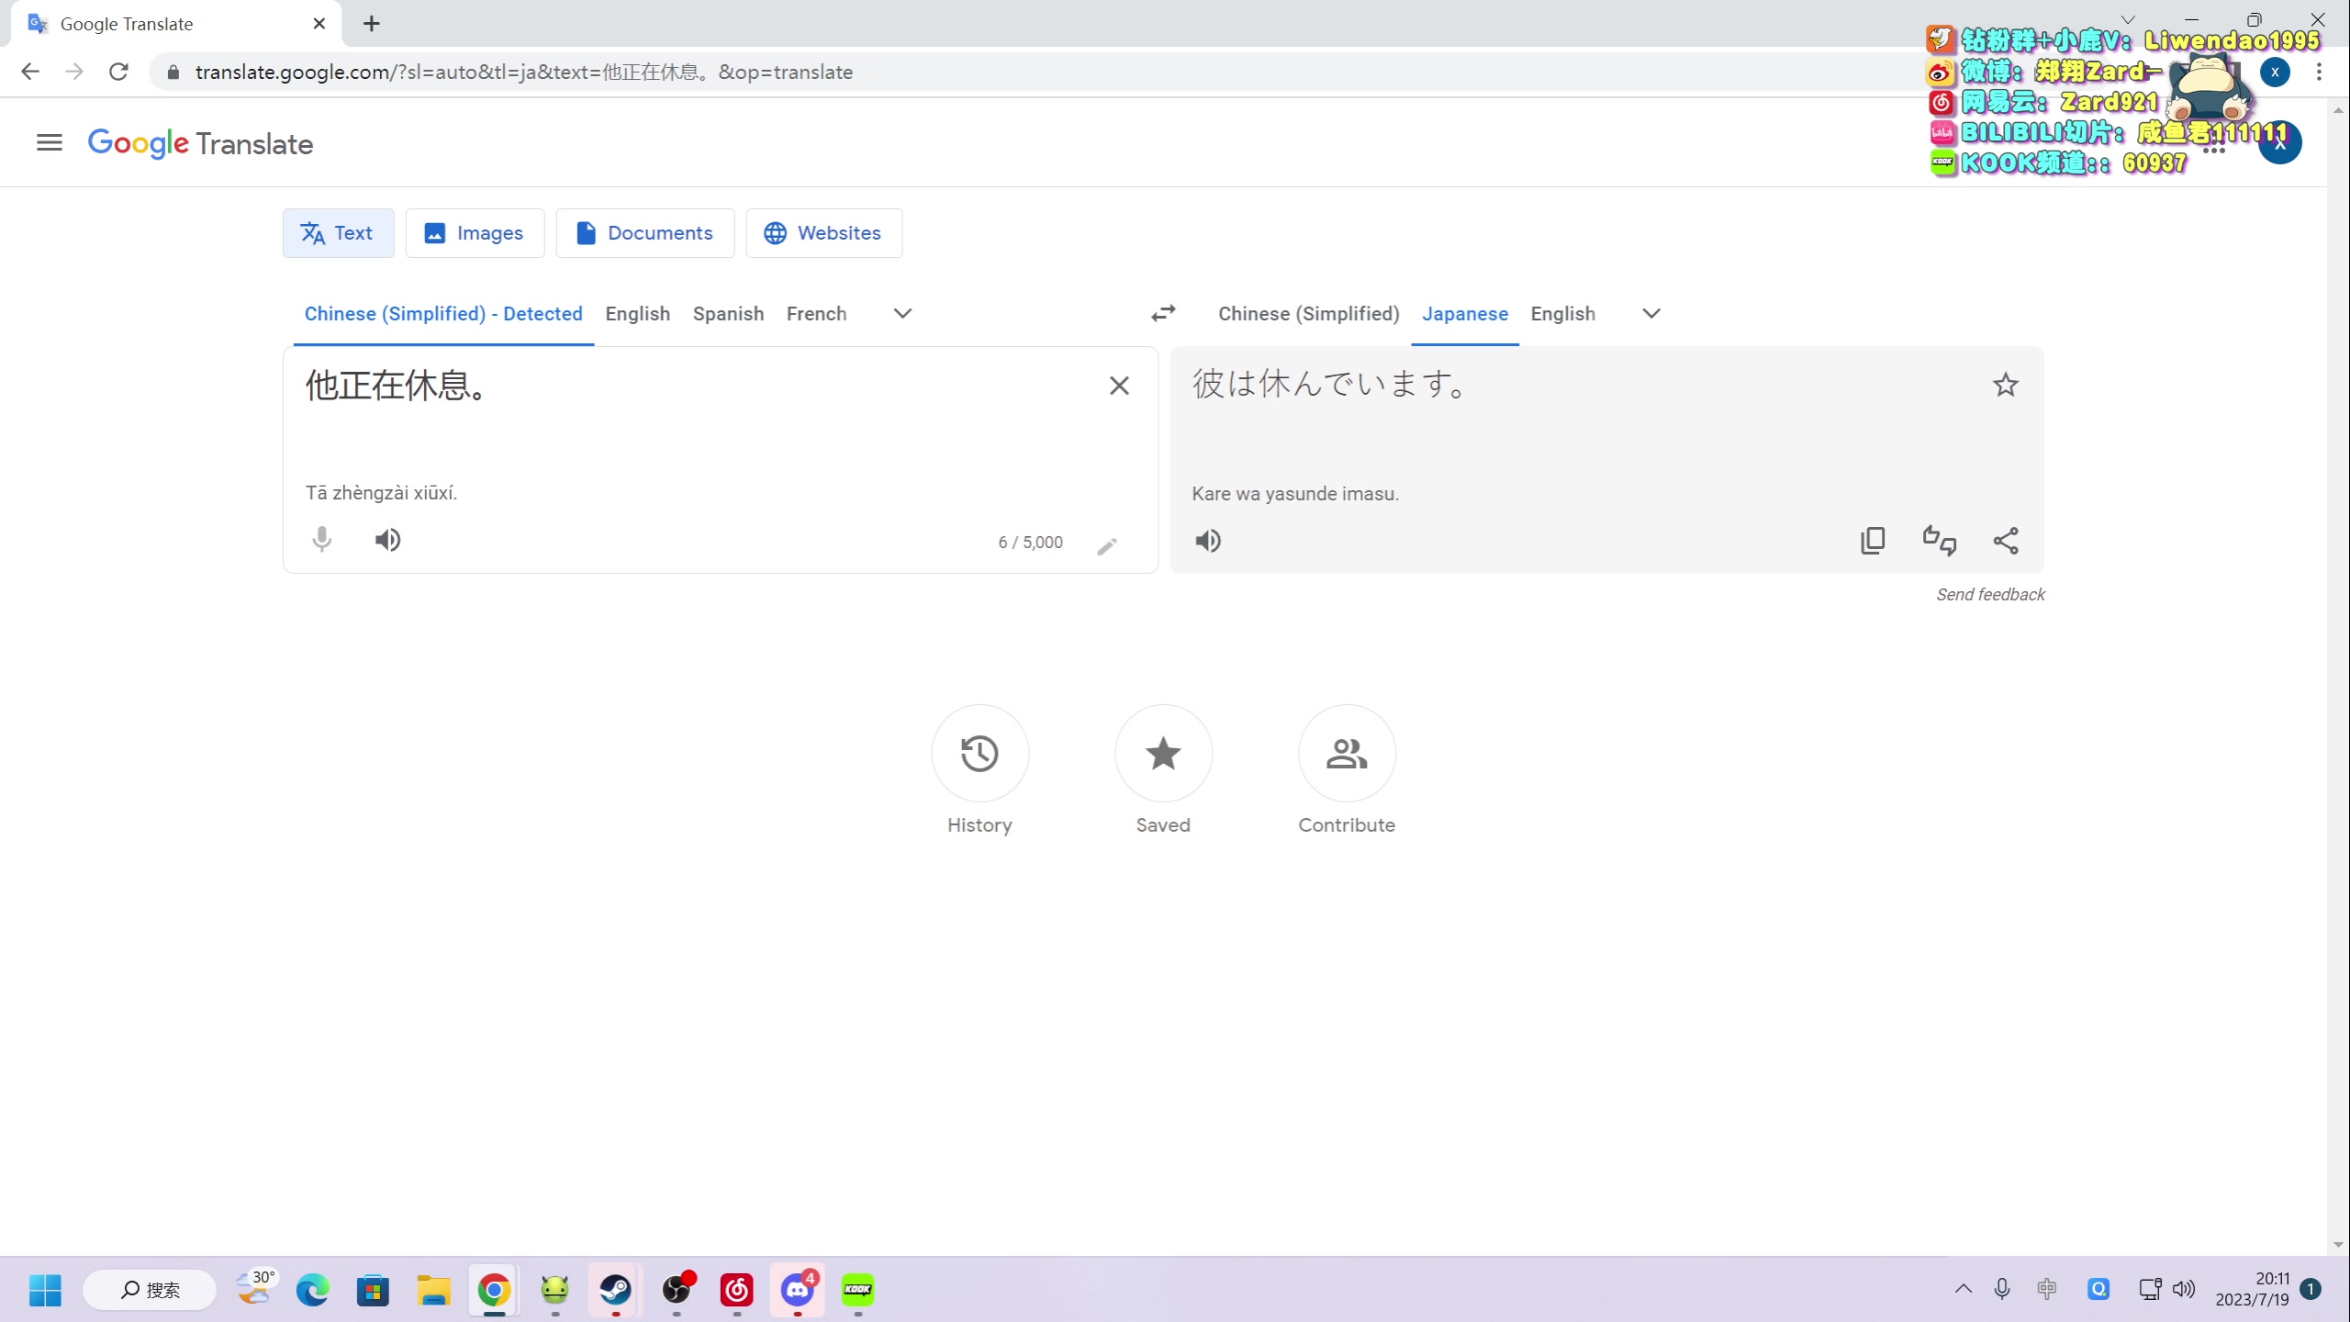Start voice input with microphone
The height and width of the screenshot is (1322, 2350).
pyautogui.click(x=321, y=540)
